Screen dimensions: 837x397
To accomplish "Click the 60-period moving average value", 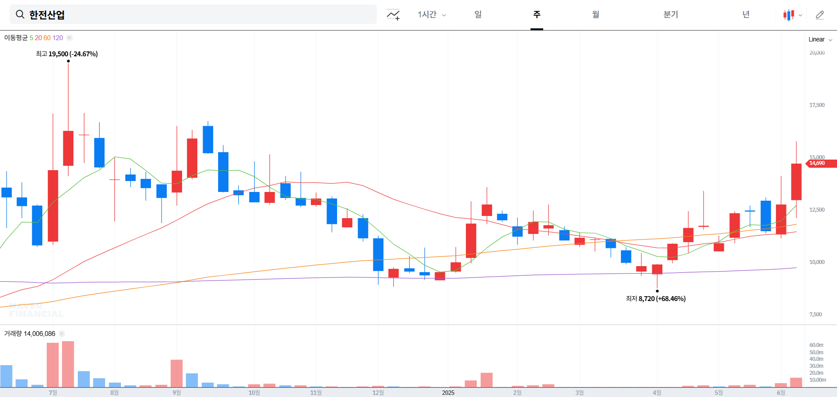I will coord(47,38).
